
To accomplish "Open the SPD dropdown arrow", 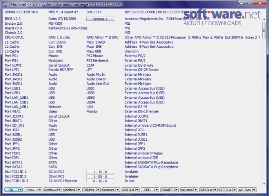I will click(x=156, y=190).
